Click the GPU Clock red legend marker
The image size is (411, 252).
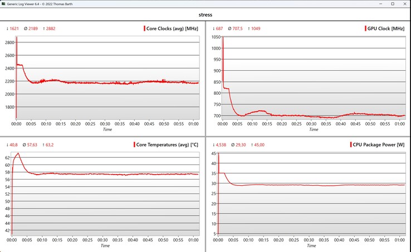point(363,28)
